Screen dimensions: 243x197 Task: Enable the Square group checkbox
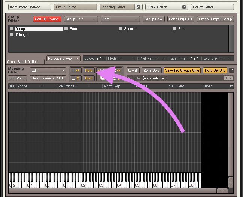click(121, 29)
